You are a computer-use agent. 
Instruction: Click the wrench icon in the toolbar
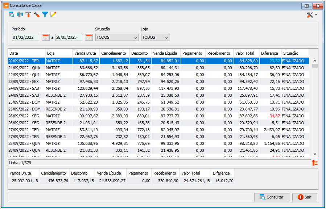click(x=37, y=14)
